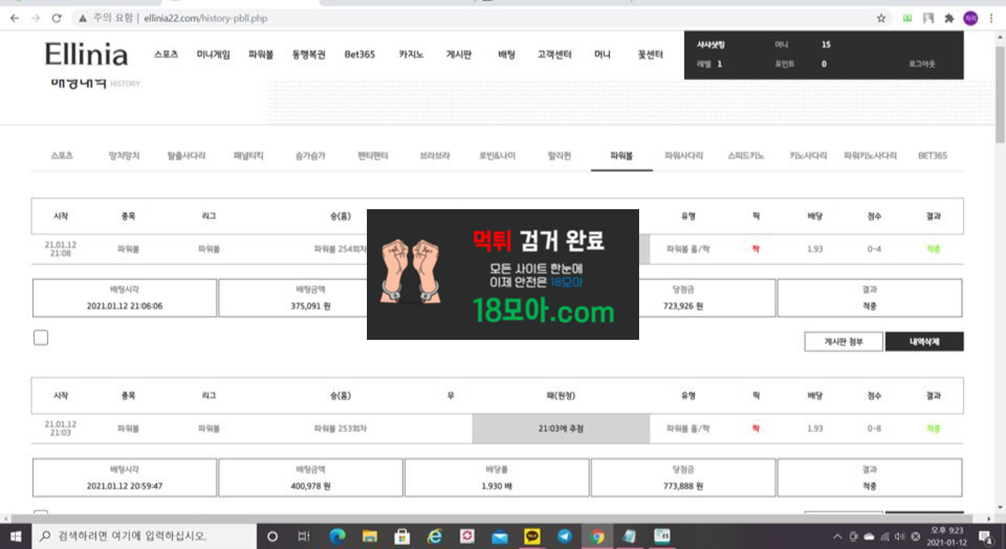Switch to the Chrome taskbar icon
The image size is (1006, 549).
click(x=597, y=536)
